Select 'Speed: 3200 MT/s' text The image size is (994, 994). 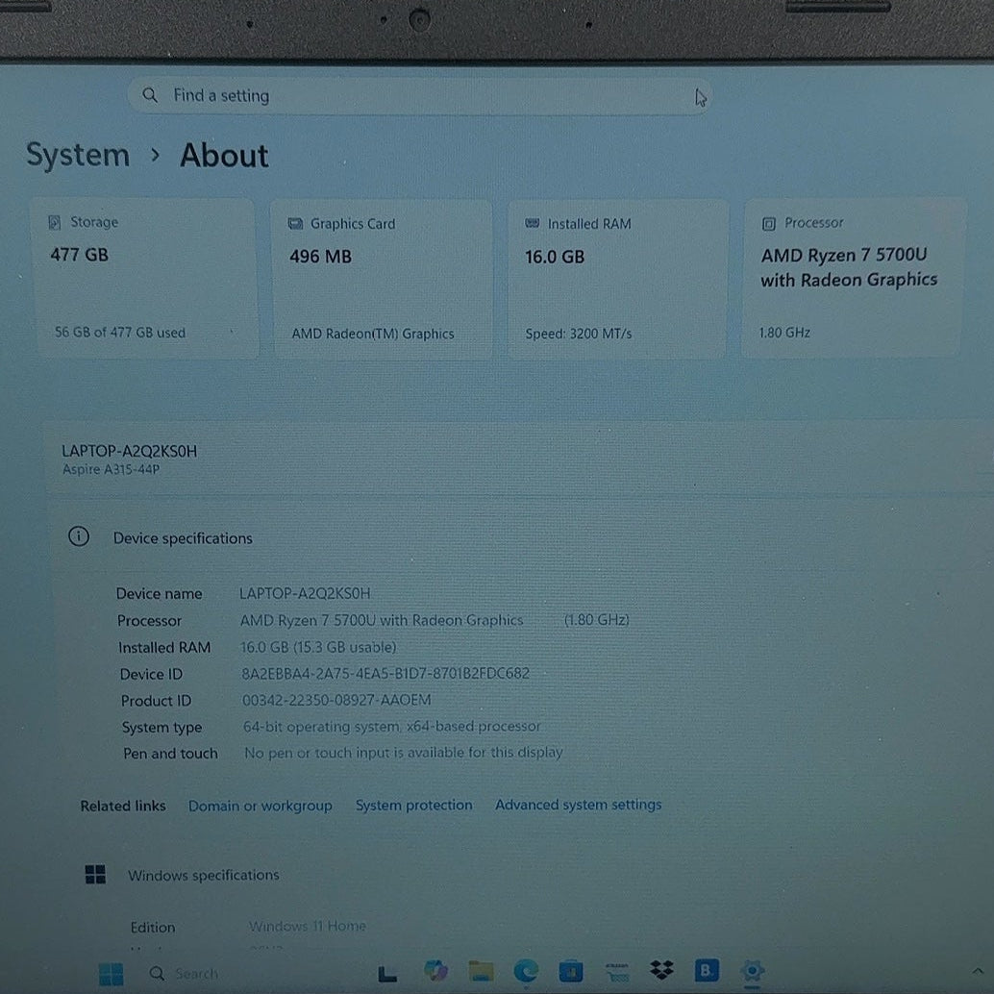click(x=579, y=335)
